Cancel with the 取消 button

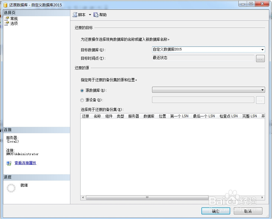248,211
